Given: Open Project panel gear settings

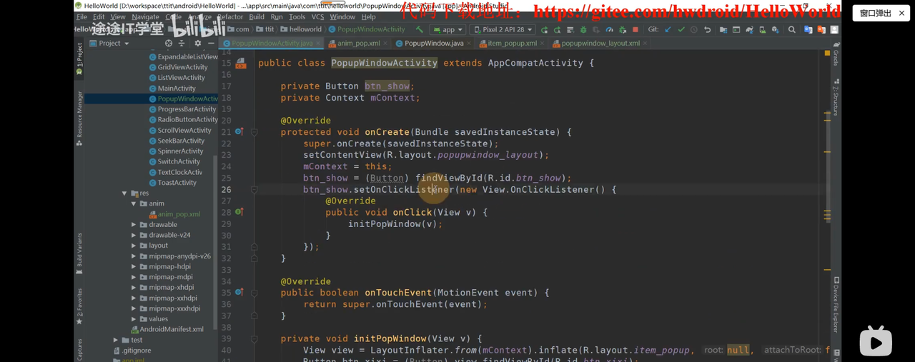Looking at the screenshot, I should [198, 44].
